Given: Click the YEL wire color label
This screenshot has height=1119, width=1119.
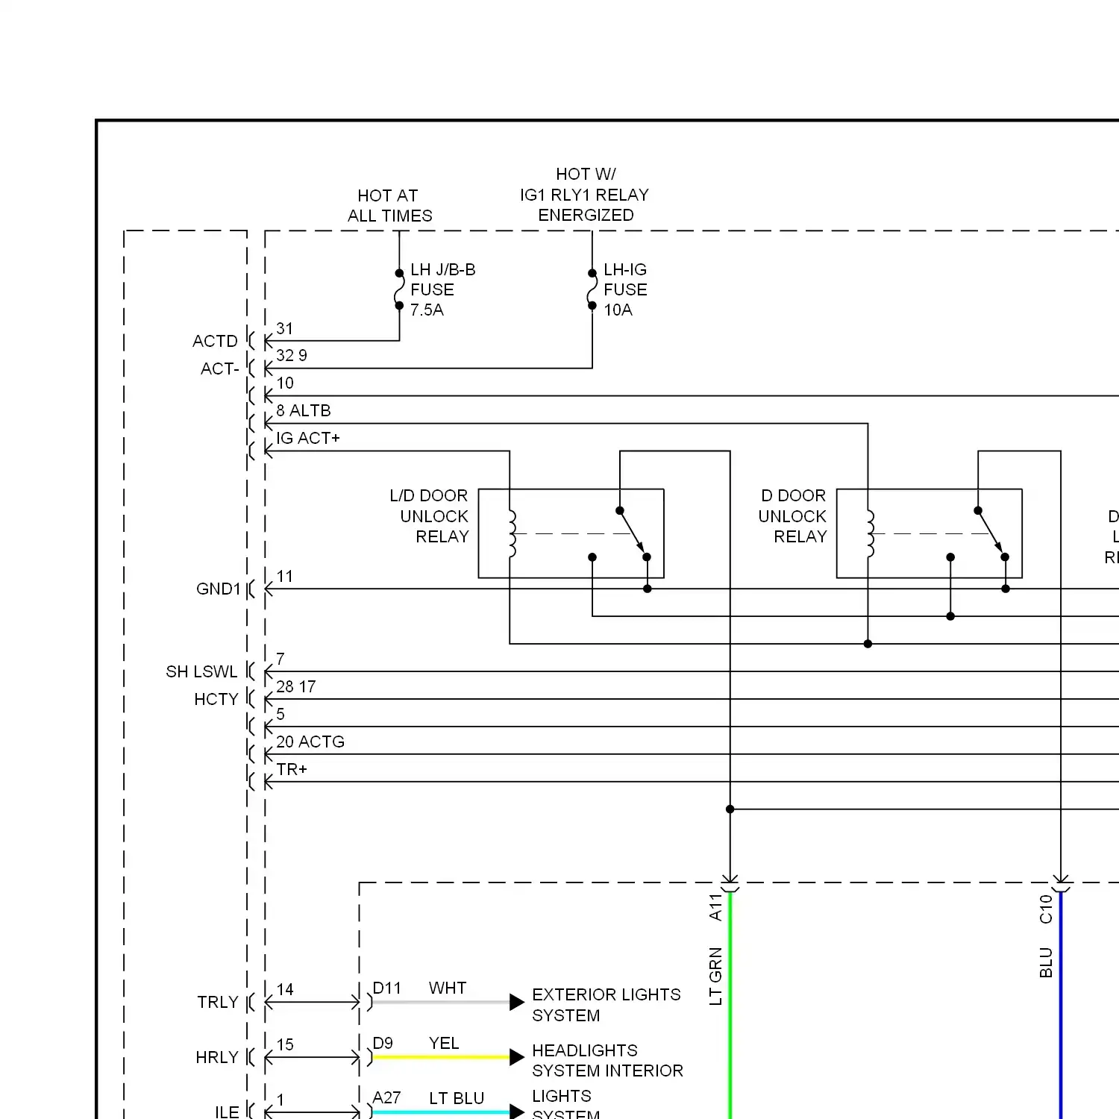Looking at the screenshot, I should pyautogui.click(x=444, y=1043).
